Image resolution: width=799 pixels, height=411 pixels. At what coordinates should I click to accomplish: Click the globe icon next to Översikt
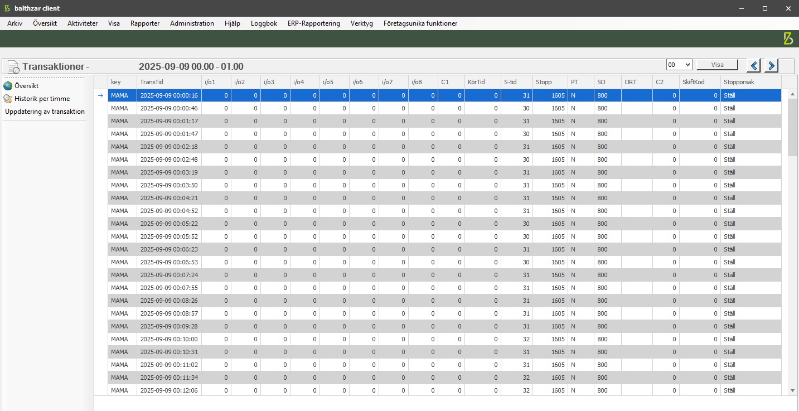(x=8, y=86)
